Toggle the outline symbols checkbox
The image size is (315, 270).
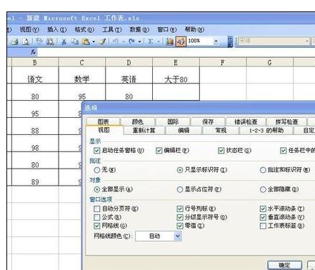[x=180, y=217]
